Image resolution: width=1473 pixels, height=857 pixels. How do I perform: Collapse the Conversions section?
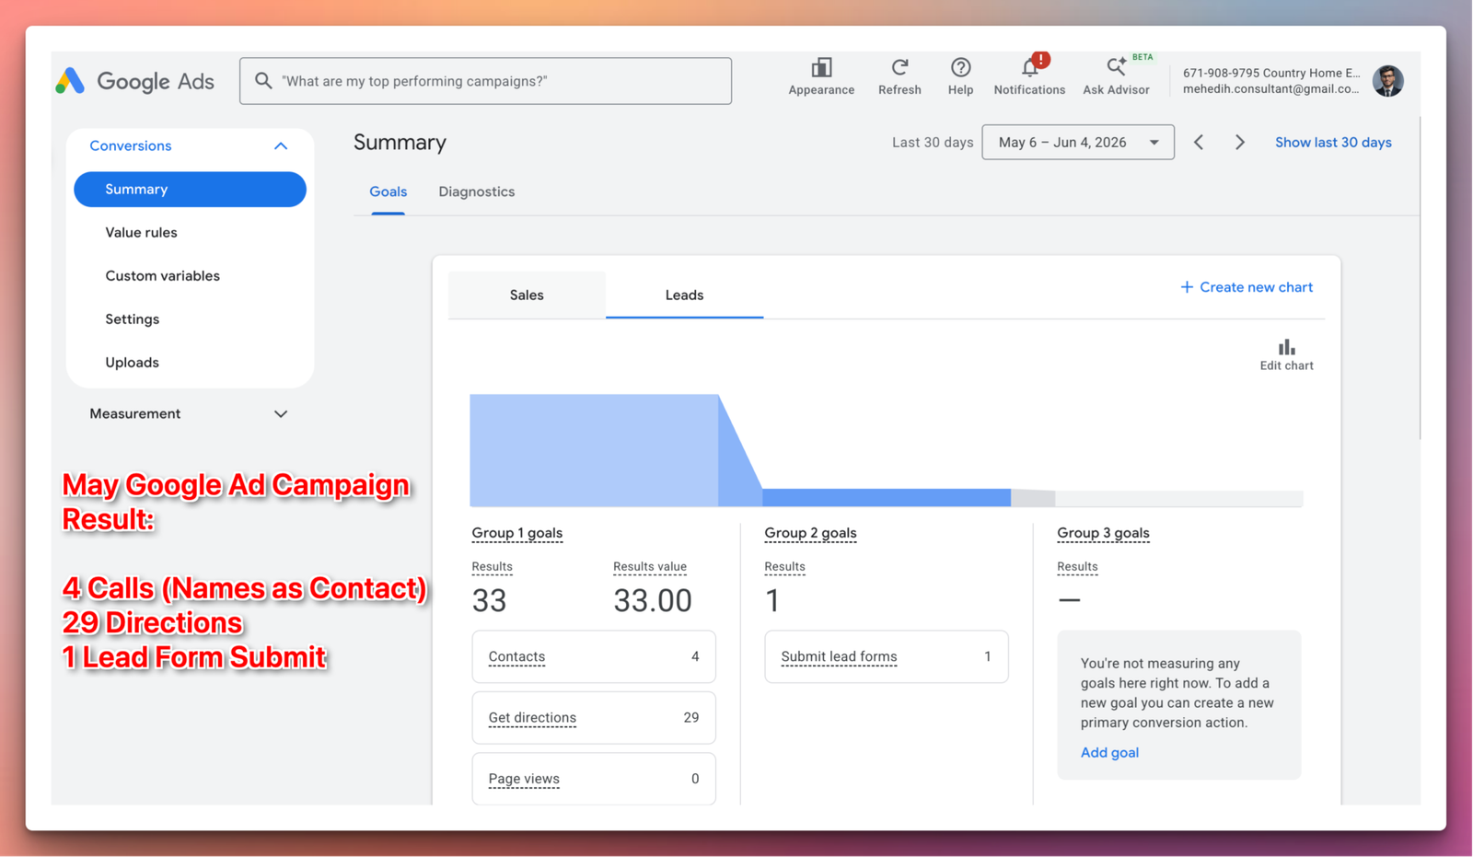pos(281,145)
